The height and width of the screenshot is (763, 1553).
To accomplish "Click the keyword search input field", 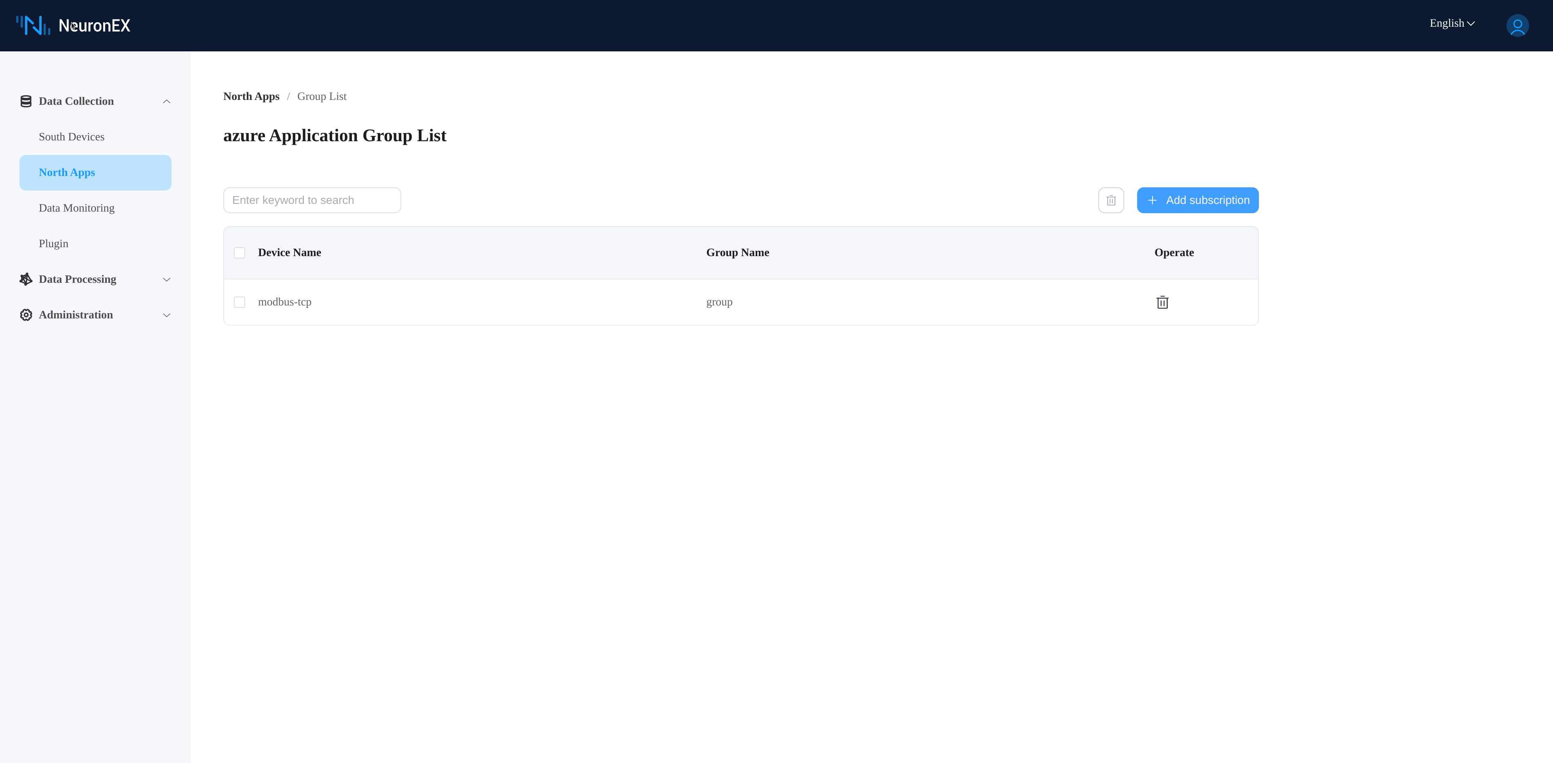I will (x=311, y=199).
